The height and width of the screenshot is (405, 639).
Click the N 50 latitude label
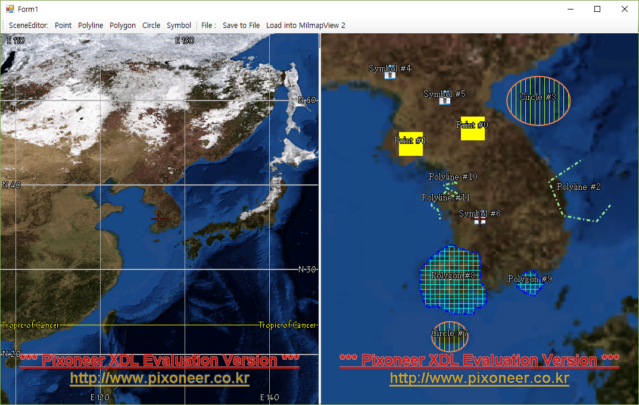click(x=307, y=100)
